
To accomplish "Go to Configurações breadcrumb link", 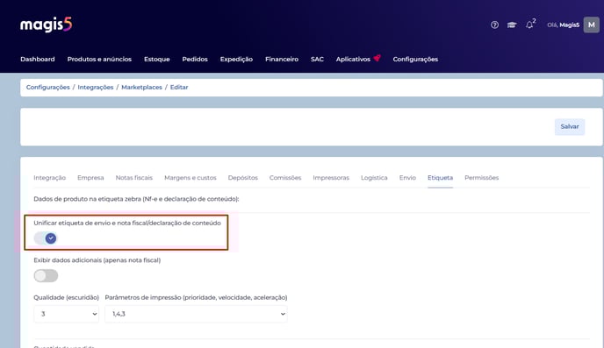I will pos(47,88).
